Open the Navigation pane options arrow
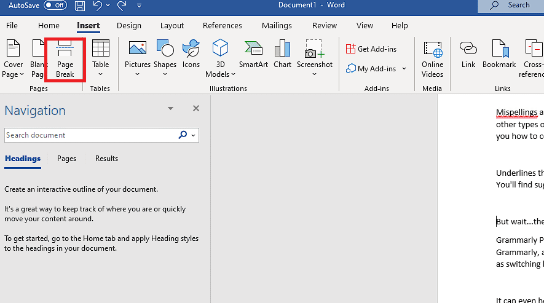 click(x=170, y=109)
